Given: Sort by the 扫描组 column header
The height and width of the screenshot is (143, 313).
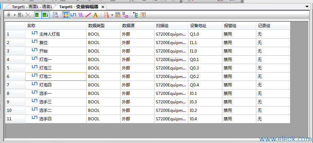Looking at the screenshot, I should point(171,26).
